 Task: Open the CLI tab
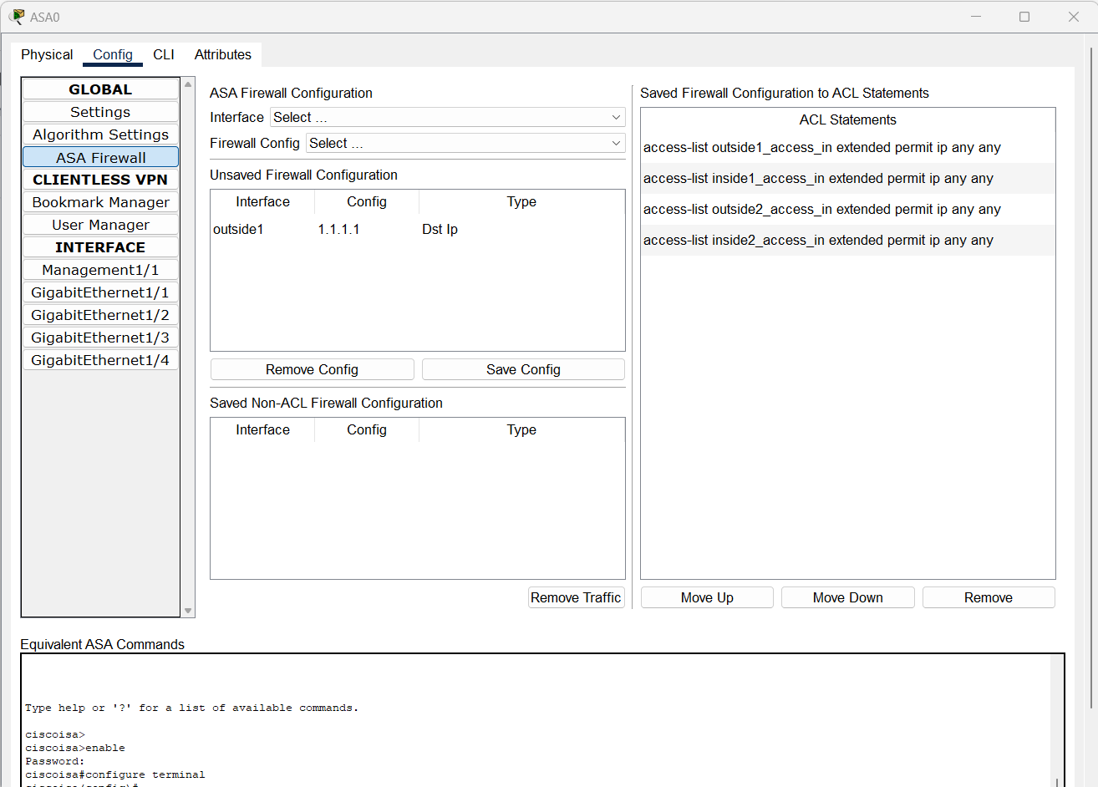click(x=164, y=54)
